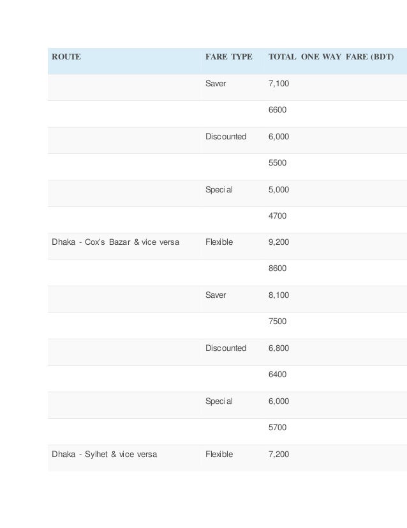Screen dimensions: 407x528
Task: Click the 8600 fare value
Action: coord(277,268)
